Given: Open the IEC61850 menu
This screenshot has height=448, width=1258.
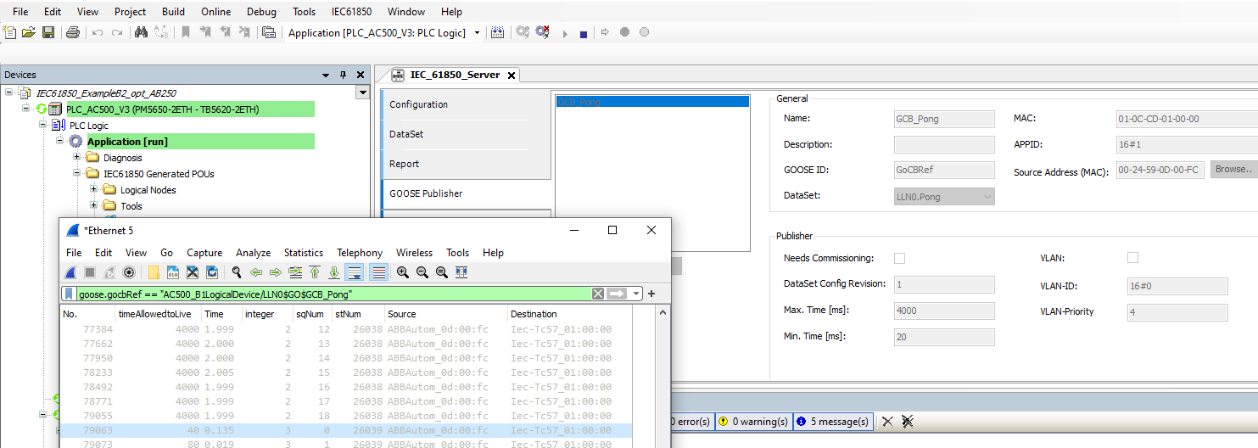Looking at the screenshot, I should pyautogui.click(x=349, y=12).
